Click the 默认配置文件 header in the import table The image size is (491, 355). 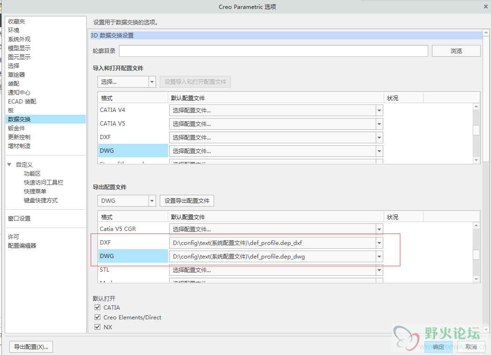pos(276,98)
